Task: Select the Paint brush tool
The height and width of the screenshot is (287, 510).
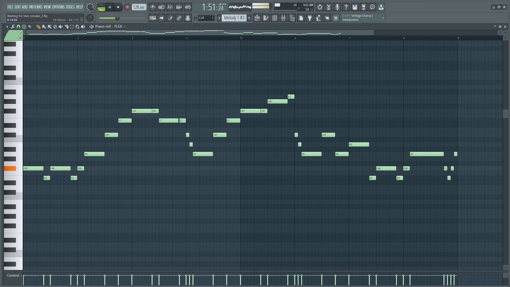Action: coord(44,26)
